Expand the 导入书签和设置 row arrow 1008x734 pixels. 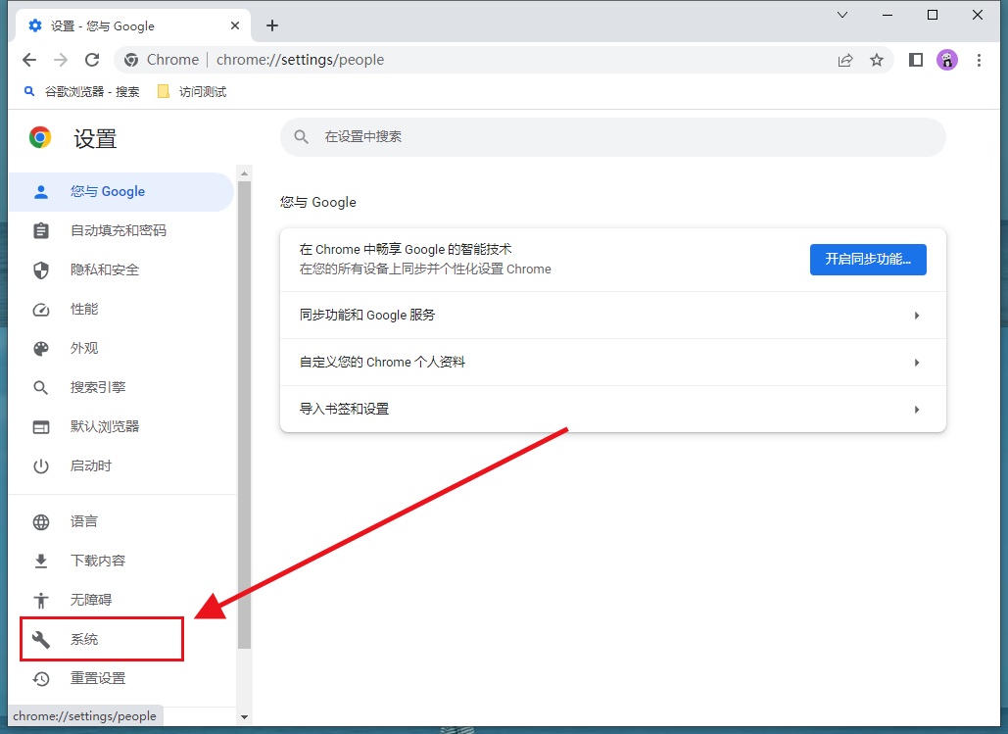point(917,410)
